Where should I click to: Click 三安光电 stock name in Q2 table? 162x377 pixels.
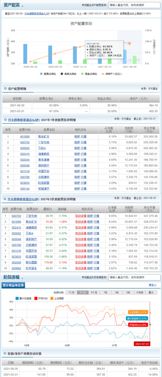click(31, 216)
